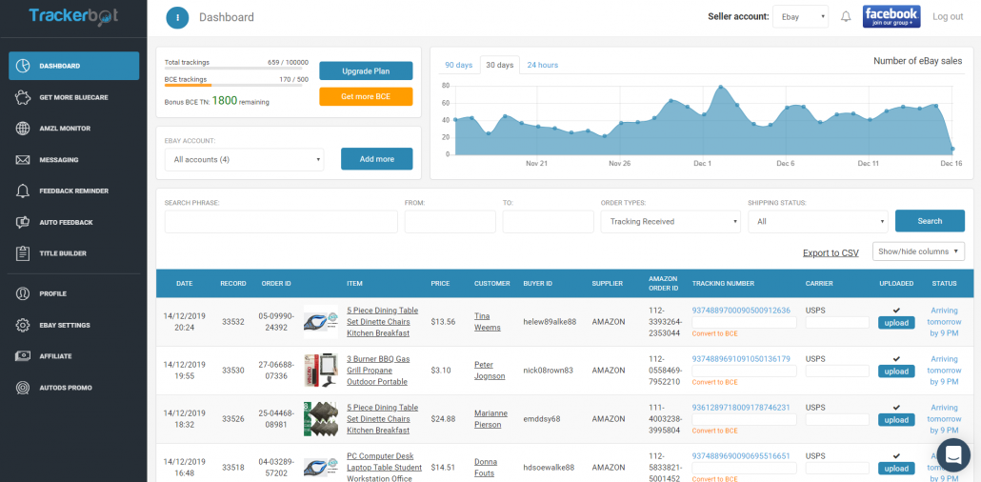Click the From date field

pos(450,222)
